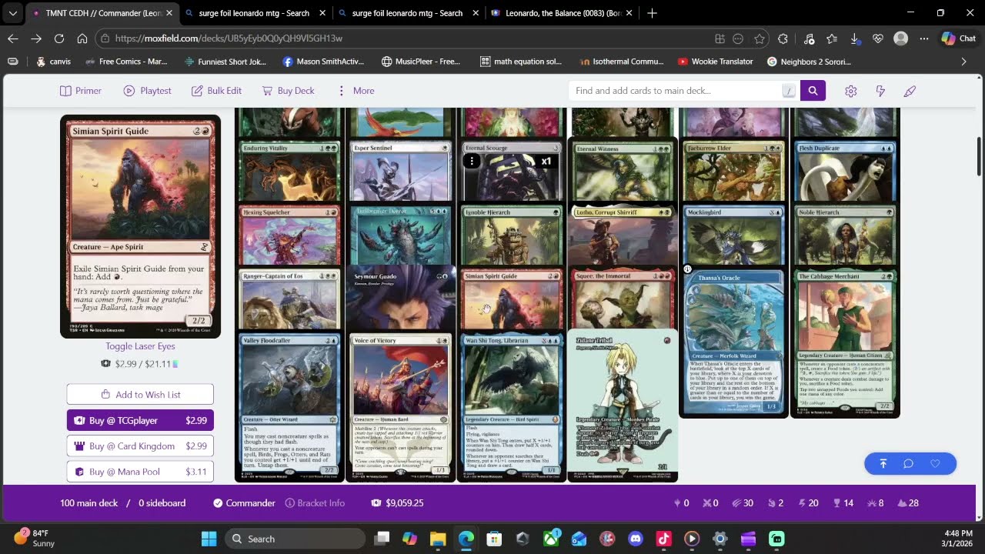Switch to Leonardo, the Balance tab
Viewport: 985px width, 554px height.
[x=563, y=13]
